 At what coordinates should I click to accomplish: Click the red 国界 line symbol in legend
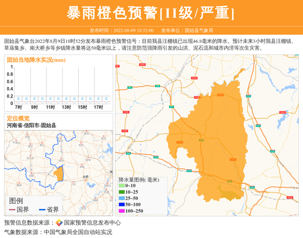13,210
